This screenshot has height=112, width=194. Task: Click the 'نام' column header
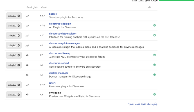click(x=149, y=7)
